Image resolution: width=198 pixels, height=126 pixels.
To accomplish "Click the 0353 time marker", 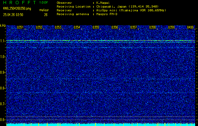I will (x=58, y=27).
